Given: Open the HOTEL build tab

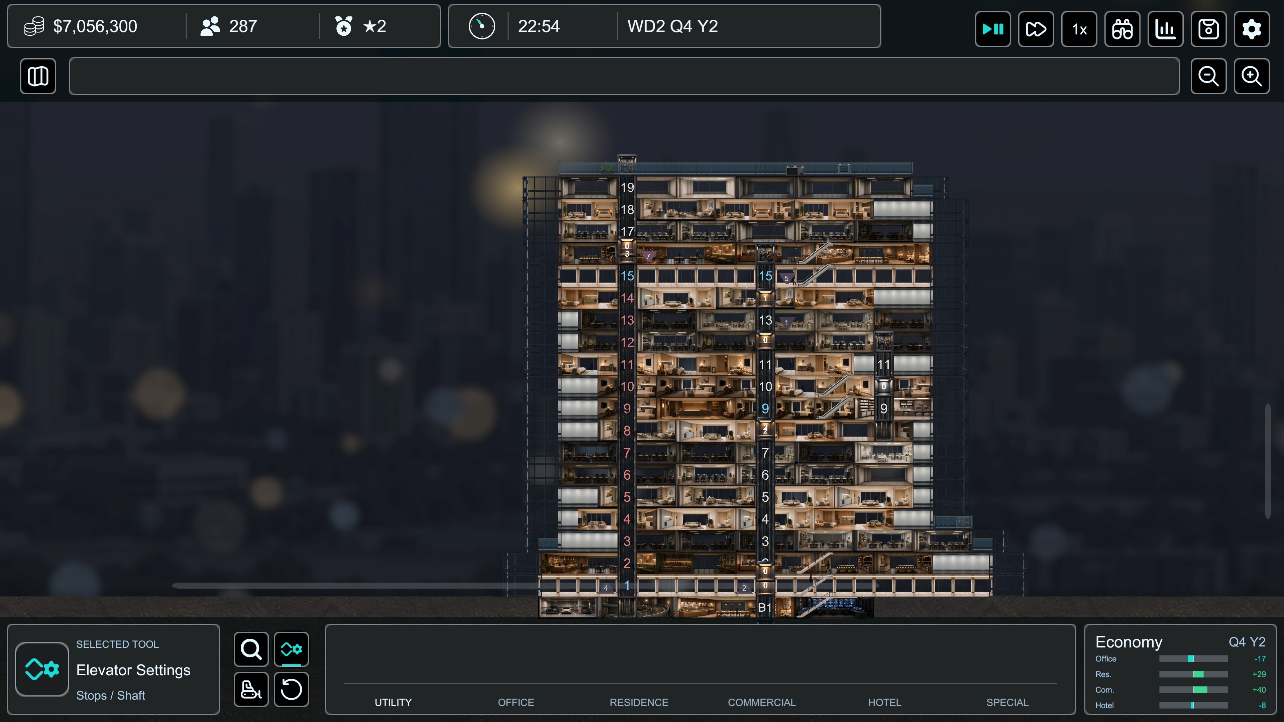Looking at the screenshot, I should [x=884, y=702].
